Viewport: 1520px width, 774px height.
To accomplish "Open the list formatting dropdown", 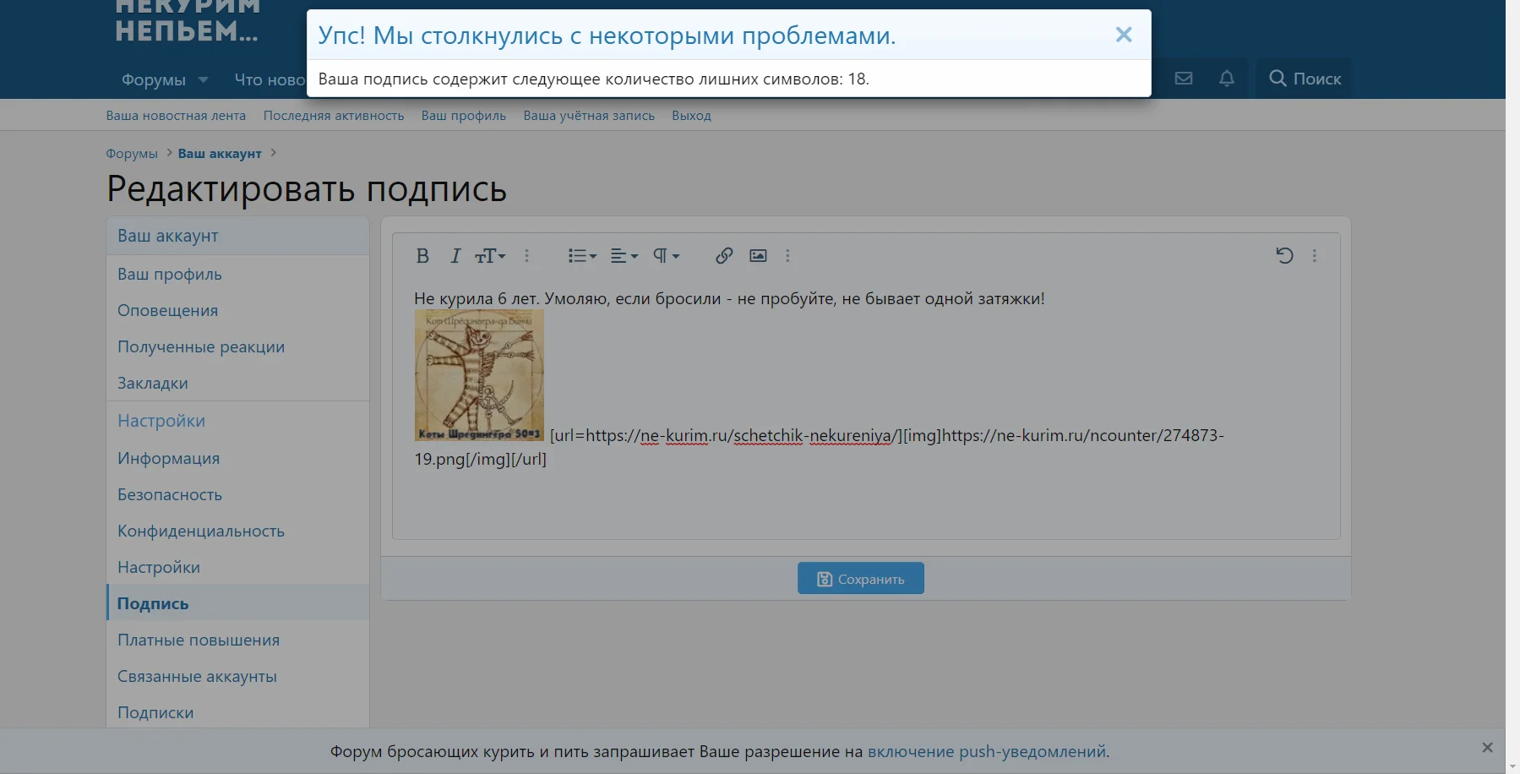I will coord(581,255).
